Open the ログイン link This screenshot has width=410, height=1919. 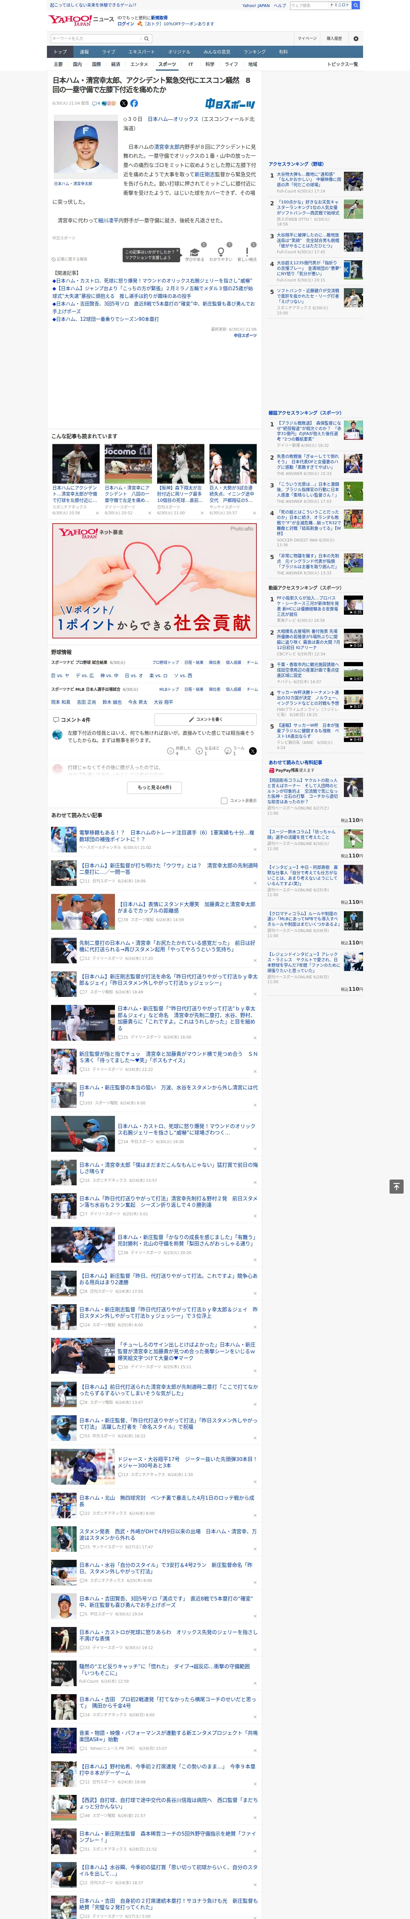pos(126,24)
